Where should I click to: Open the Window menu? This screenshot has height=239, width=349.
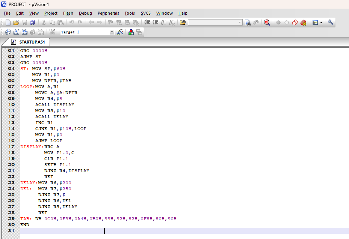pyautogui.click(x=165, y=14)
